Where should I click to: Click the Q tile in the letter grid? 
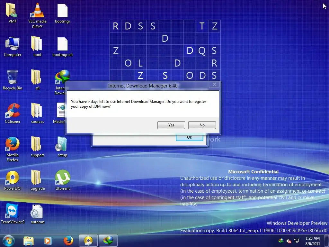(x=202, y=50)
